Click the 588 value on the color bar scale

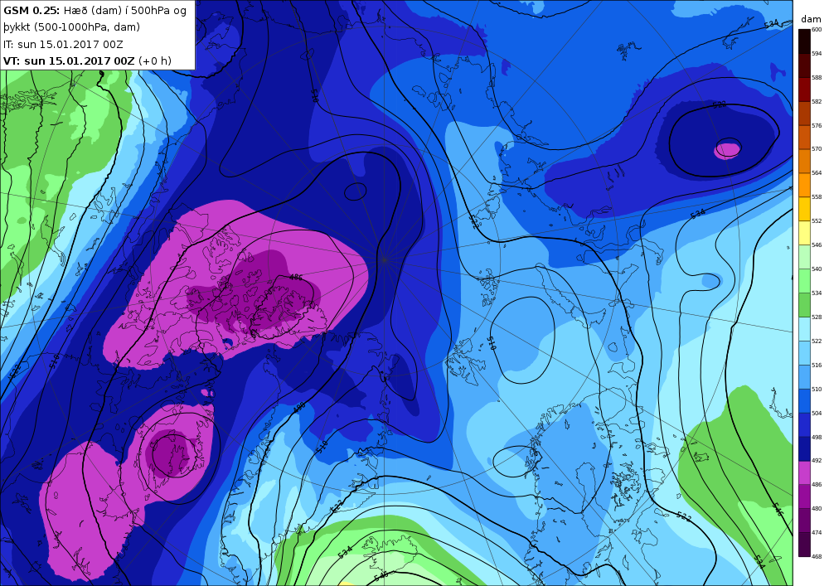pyautogui.click(x=817, y=78)
